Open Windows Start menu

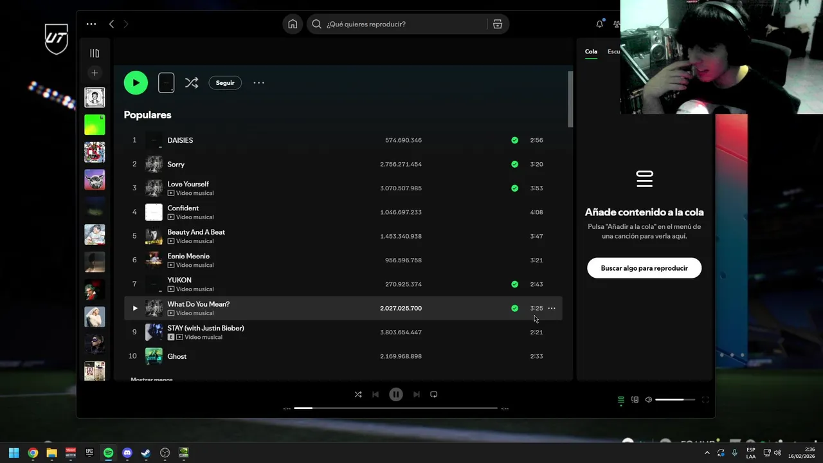tap(14, 453)
